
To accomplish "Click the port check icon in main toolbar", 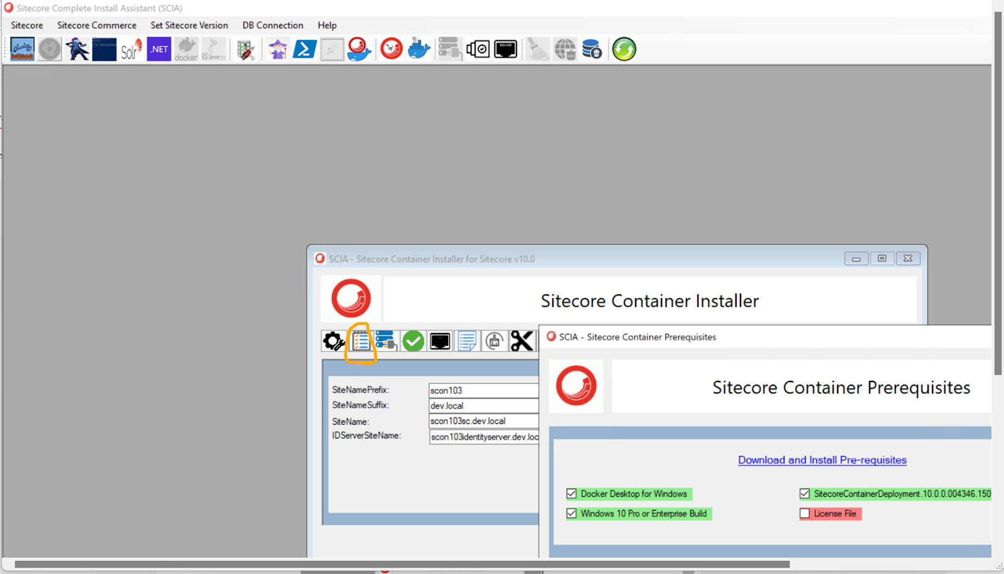I will click(478, 49).
